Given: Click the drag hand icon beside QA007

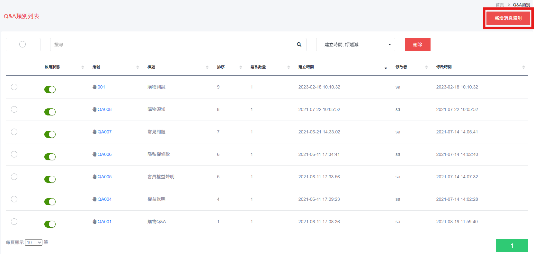Looking at the screenshot, I should [94, 132].
